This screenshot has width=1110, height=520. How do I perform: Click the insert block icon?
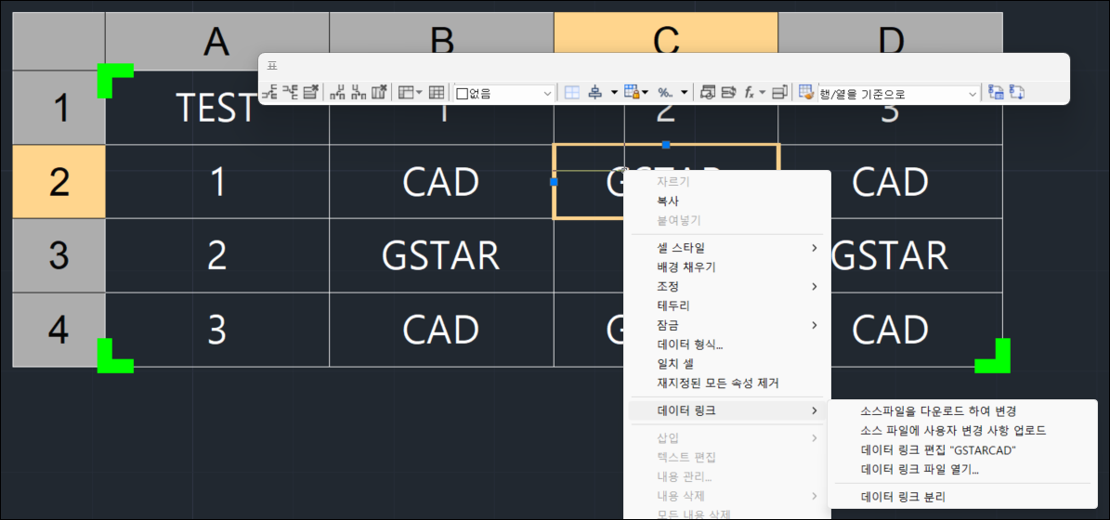pos(707,93)
